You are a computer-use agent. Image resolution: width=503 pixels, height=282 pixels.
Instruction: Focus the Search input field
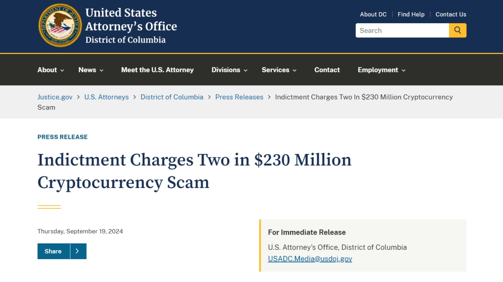[402, 30]
